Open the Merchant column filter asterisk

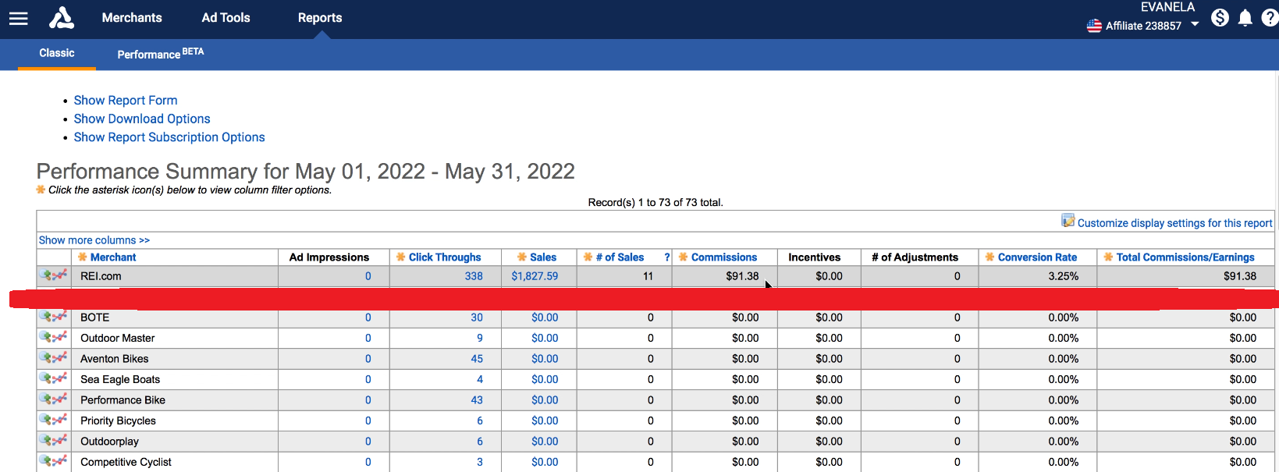83,257
